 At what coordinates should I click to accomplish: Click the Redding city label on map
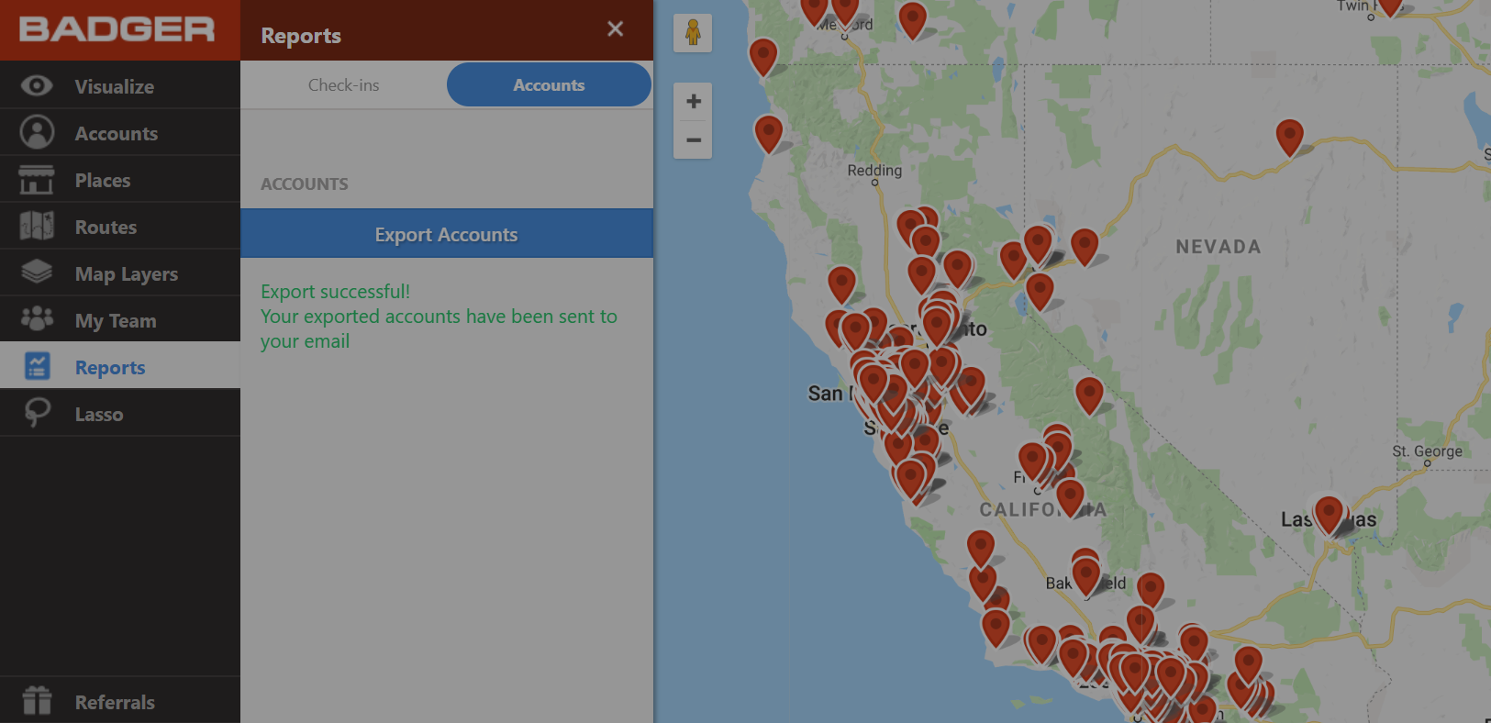874,170
